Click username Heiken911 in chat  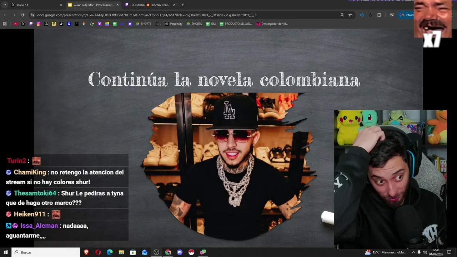pyautogui.click(x=30, y=214)
